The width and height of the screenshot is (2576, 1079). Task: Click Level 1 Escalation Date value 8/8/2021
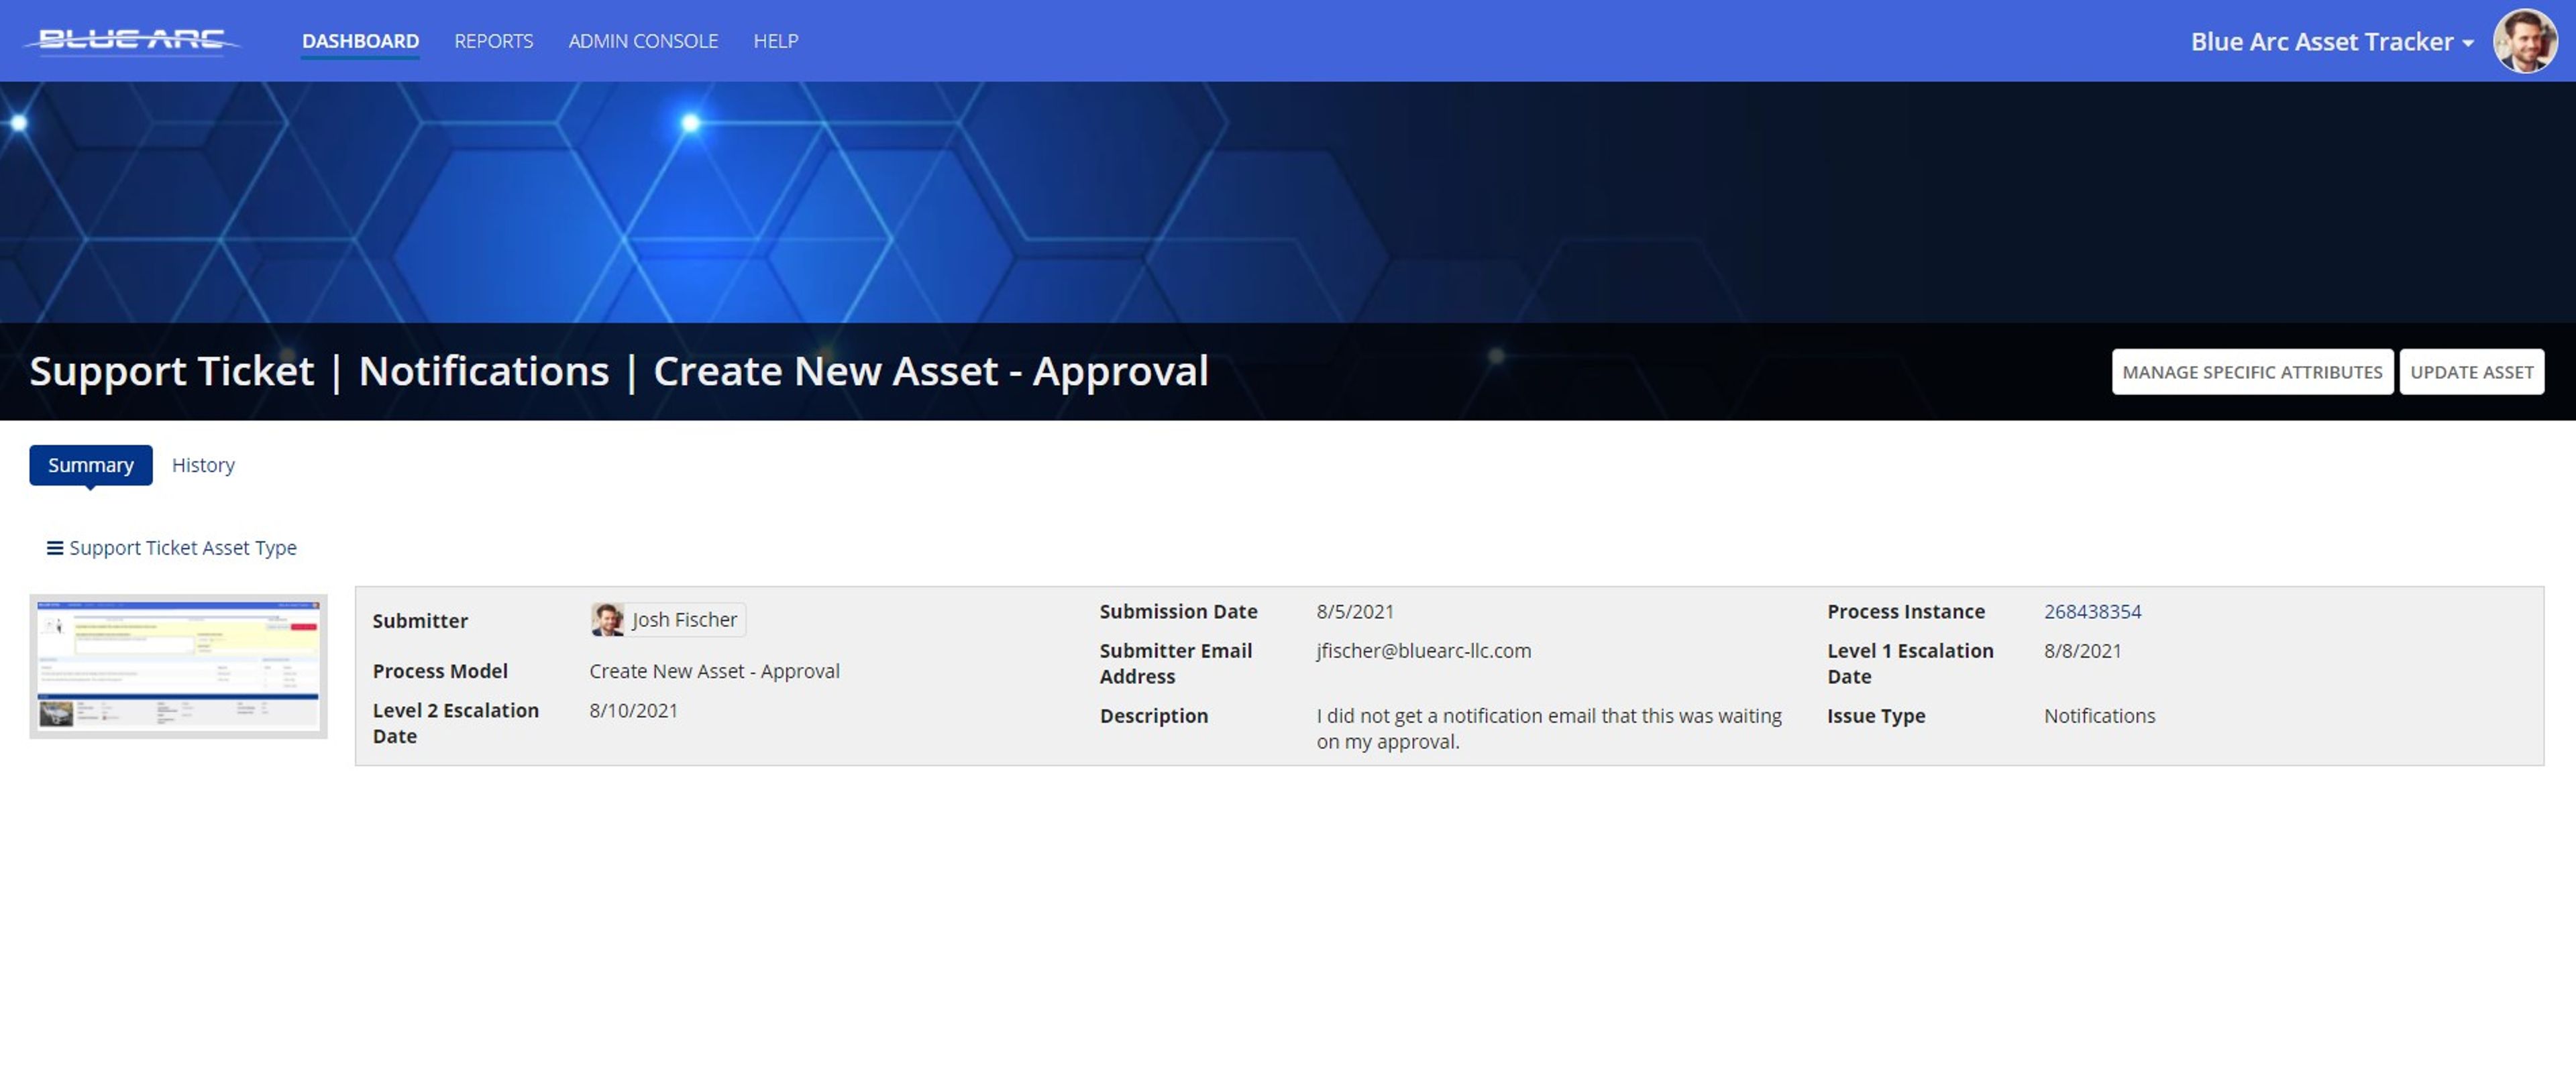(x=2083, y=651)
